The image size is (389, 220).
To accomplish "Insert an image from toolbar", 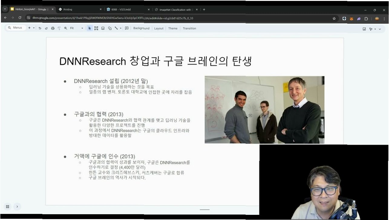I will pyautogui.click(x=103, y=28).
